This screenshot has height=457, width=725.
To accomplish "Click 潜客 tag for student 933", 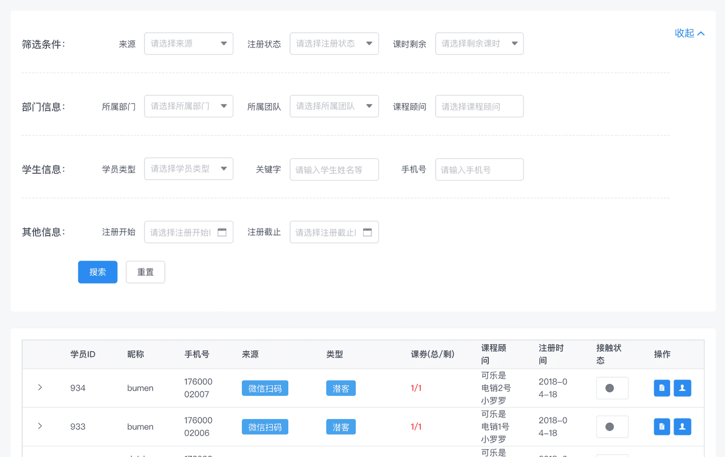I will click(341, 426).
